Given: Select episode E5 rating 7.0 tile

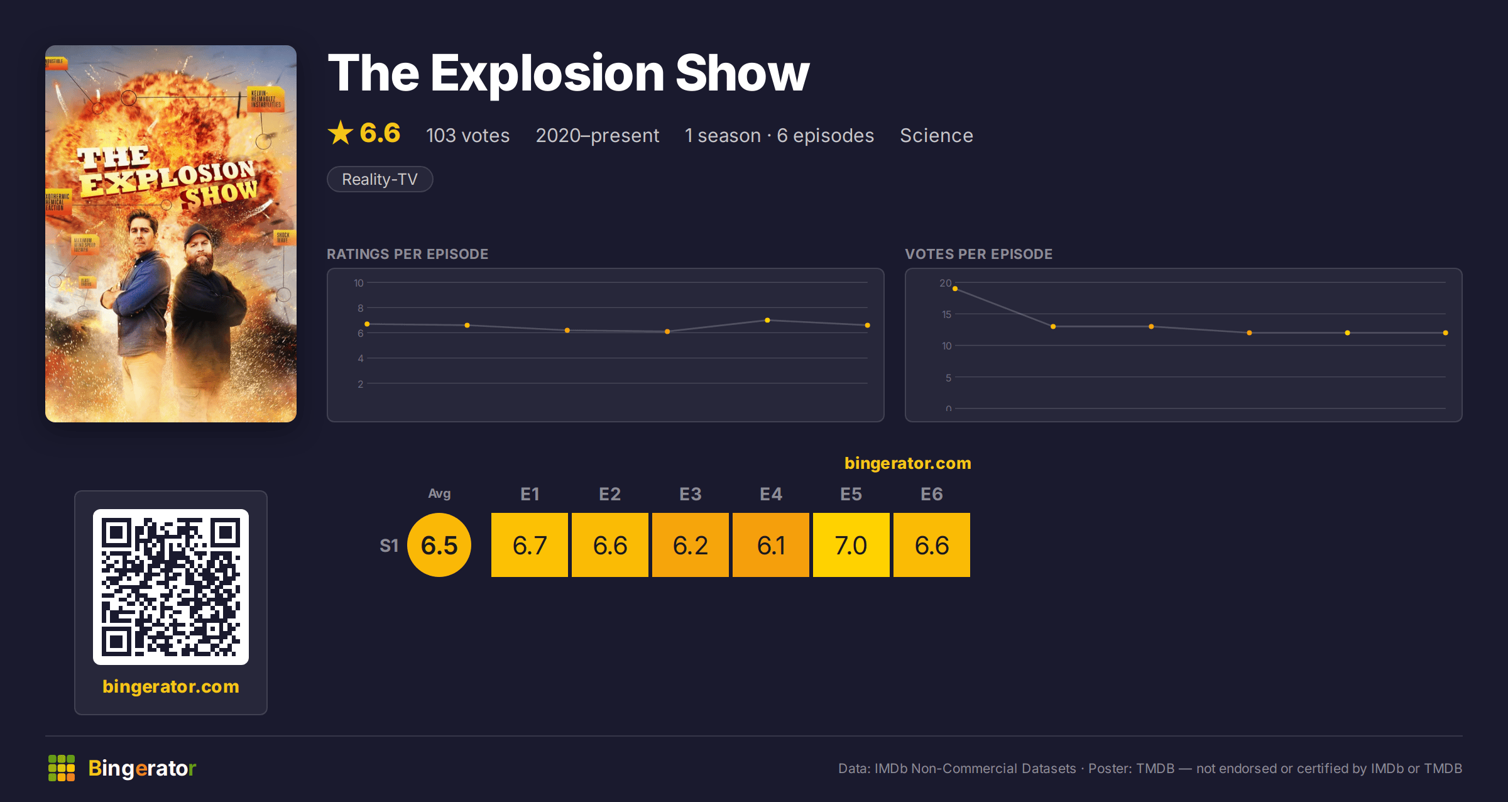Looking at the screenshot, I should (851, 545).
